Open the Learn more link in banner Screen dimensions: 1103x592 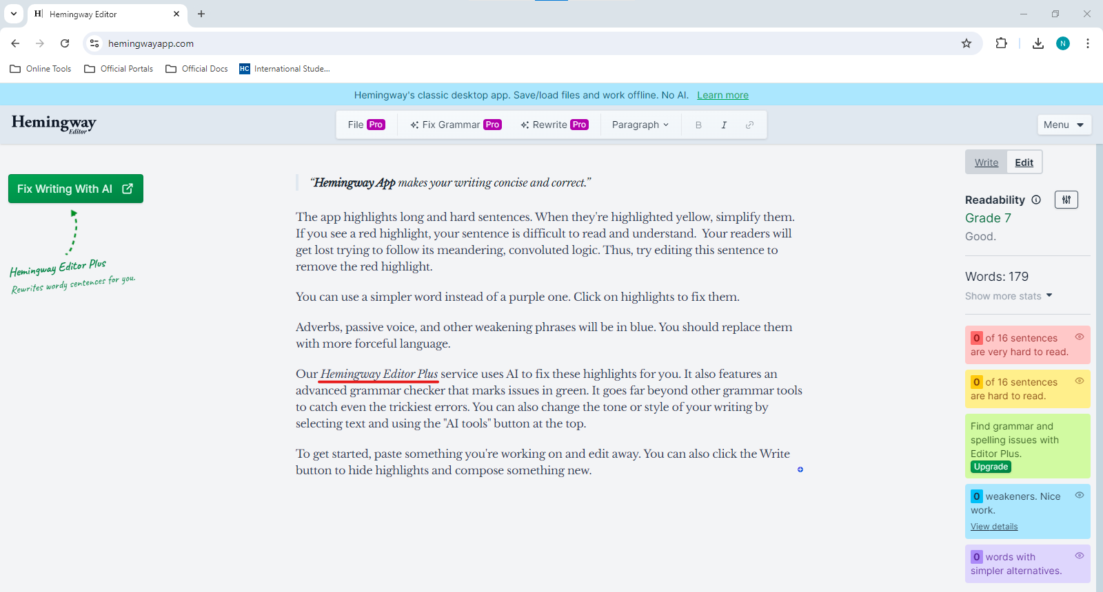coord(722,95)
